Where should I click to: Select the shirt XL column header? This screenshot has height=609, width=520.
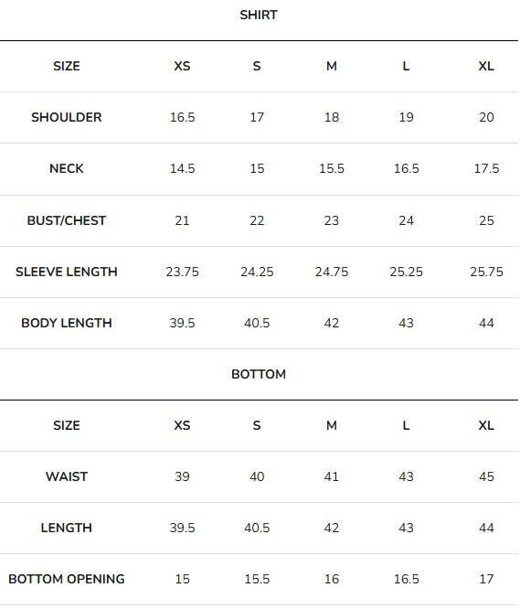(486, 66)
